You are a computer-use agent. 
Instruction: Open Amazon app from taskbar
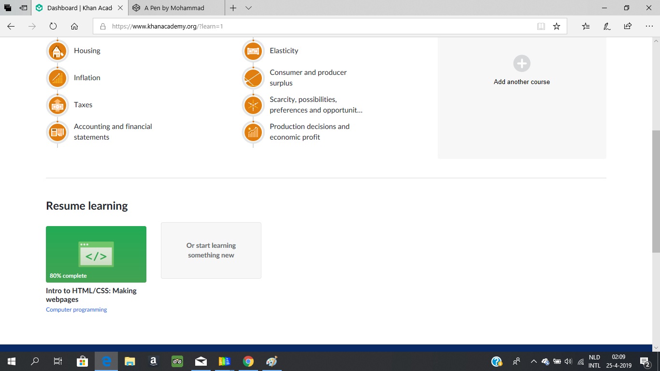point(153,361)
